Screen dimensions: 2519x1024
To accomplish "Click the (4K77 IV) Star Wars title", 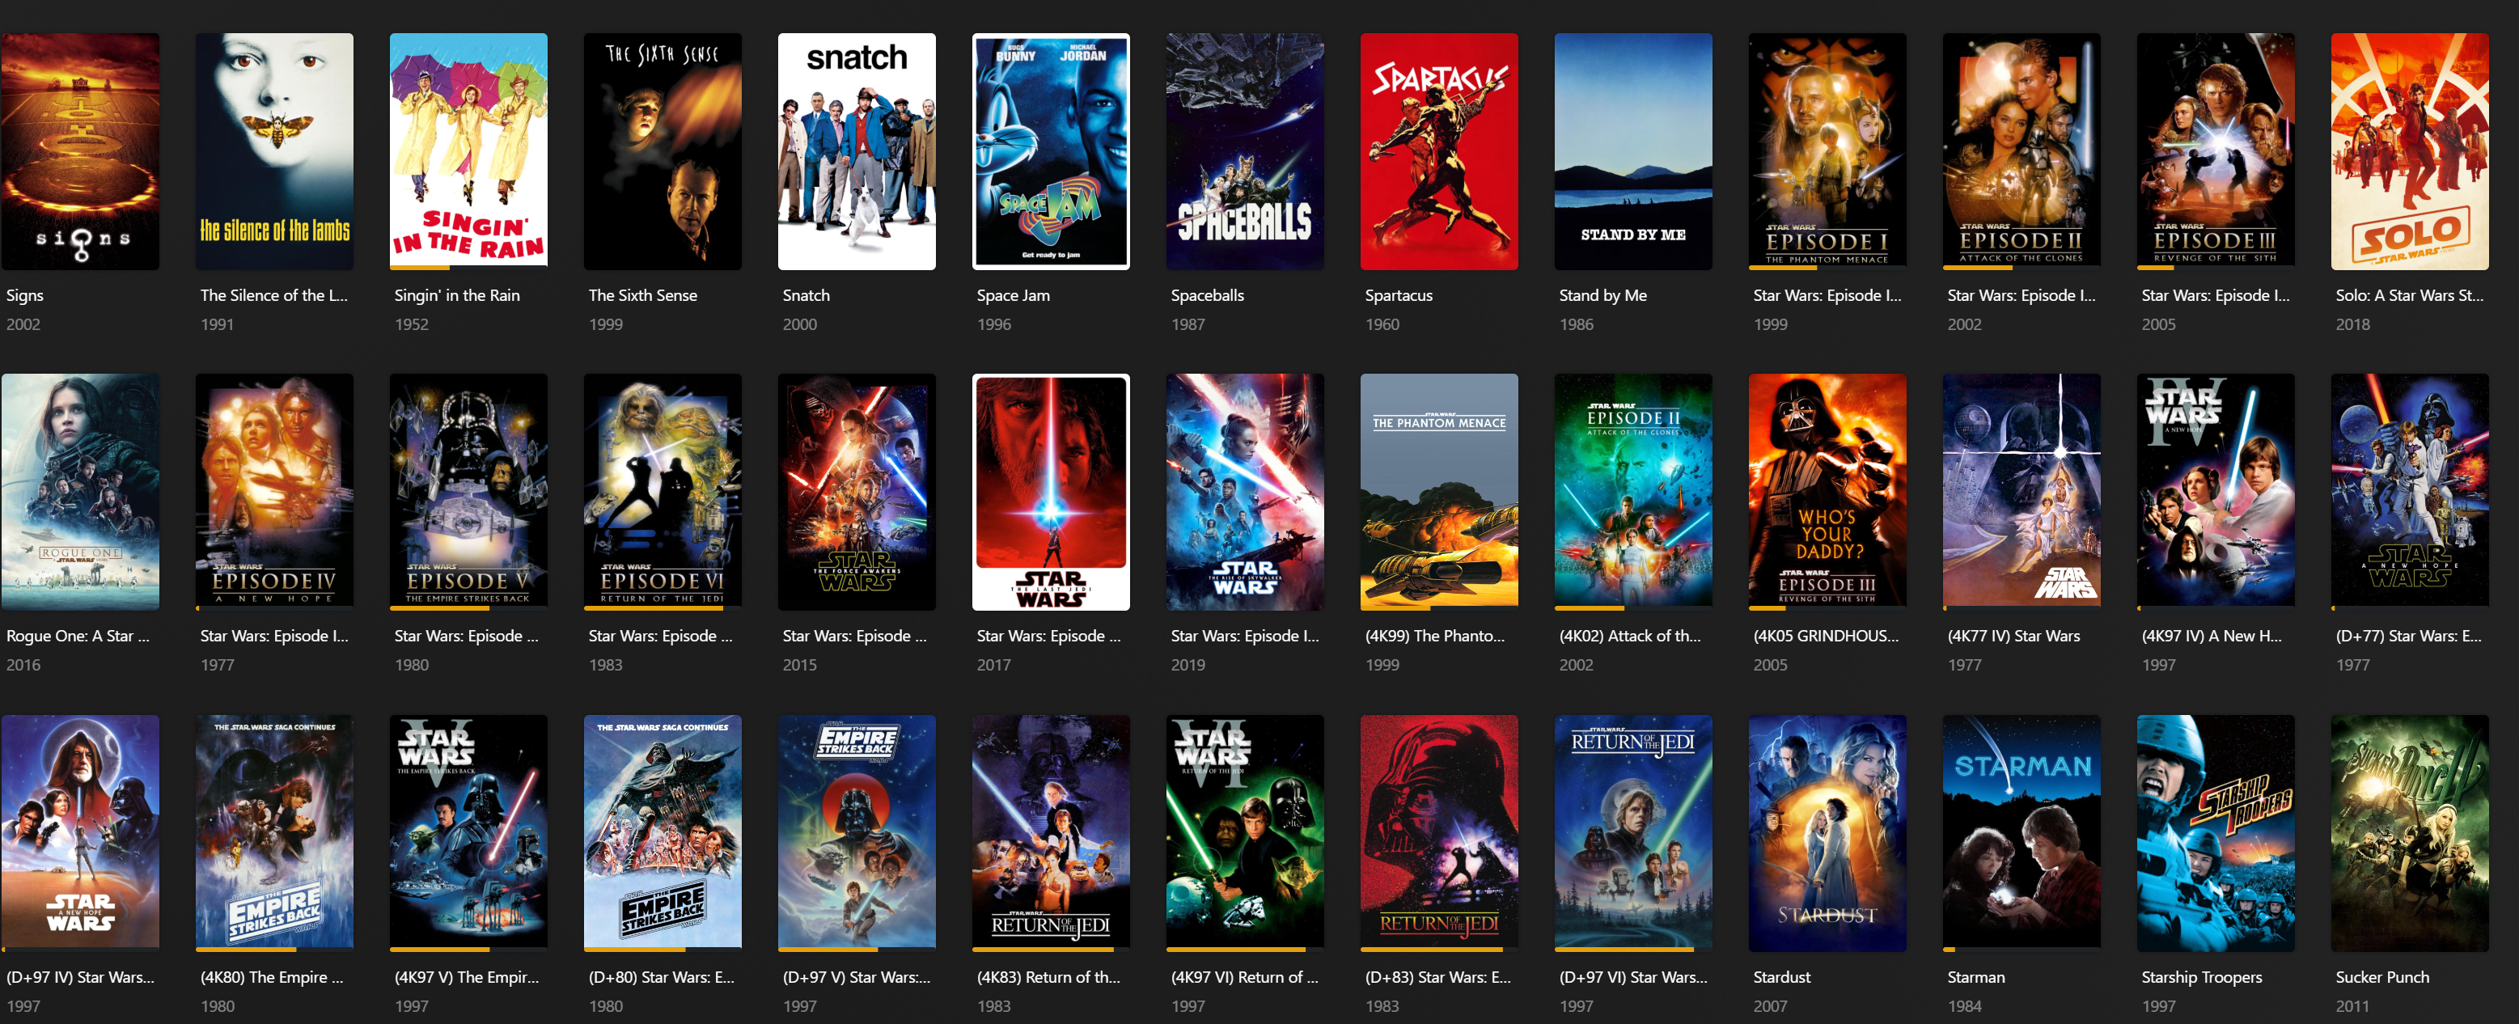I will pos(2013,636).
